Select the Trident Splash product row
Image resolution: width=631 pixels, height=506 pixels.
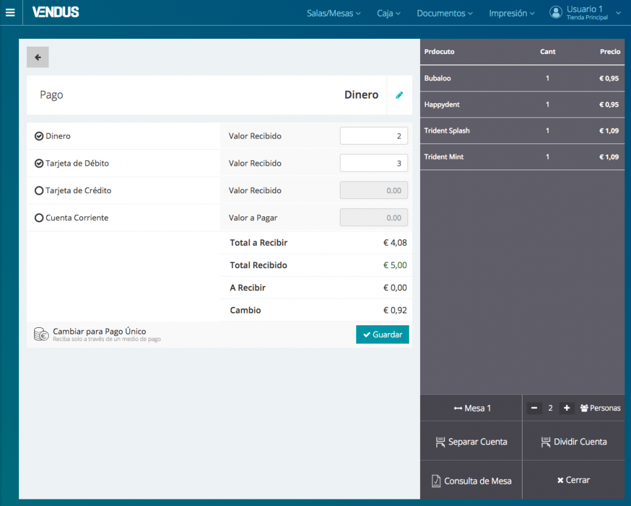(522, 131)
